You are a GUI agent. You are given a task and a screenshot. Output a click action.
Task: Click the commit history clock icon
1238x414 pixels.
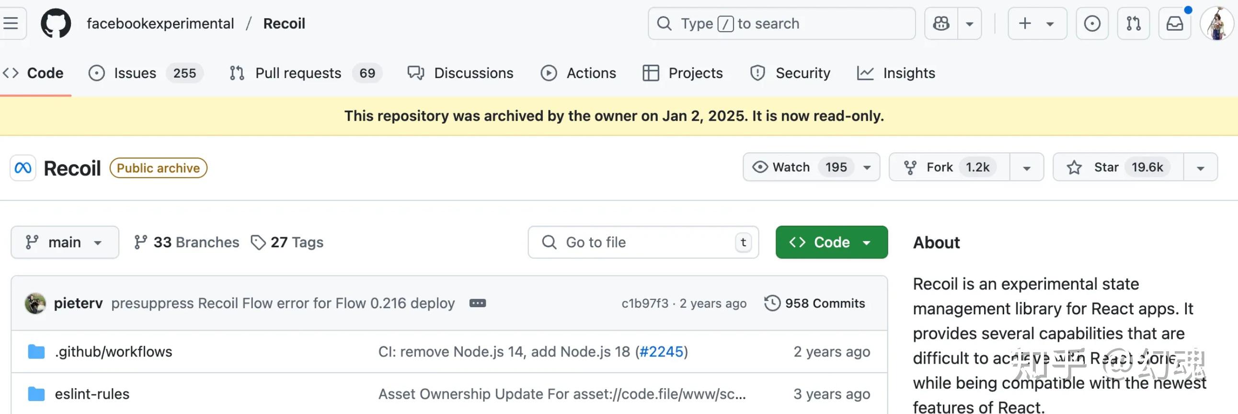(772, 303)
